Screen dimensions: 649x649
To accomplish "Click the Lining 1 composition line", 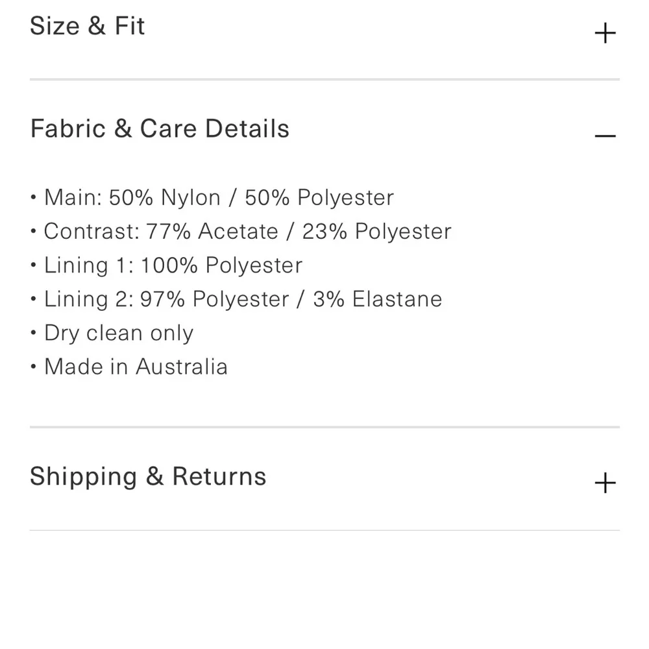I will [x=173, y=265].
